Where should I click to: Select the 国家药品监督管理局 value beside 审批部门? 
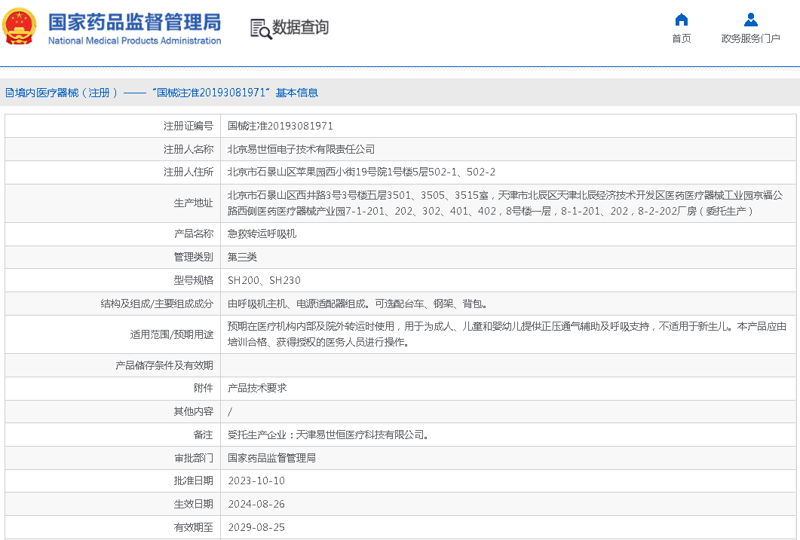tap(271, 458)
